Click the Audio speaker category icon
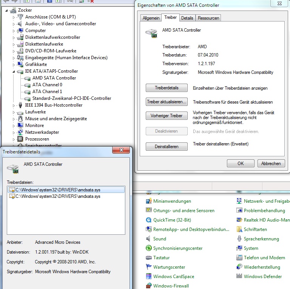 (x=20, y=24)
